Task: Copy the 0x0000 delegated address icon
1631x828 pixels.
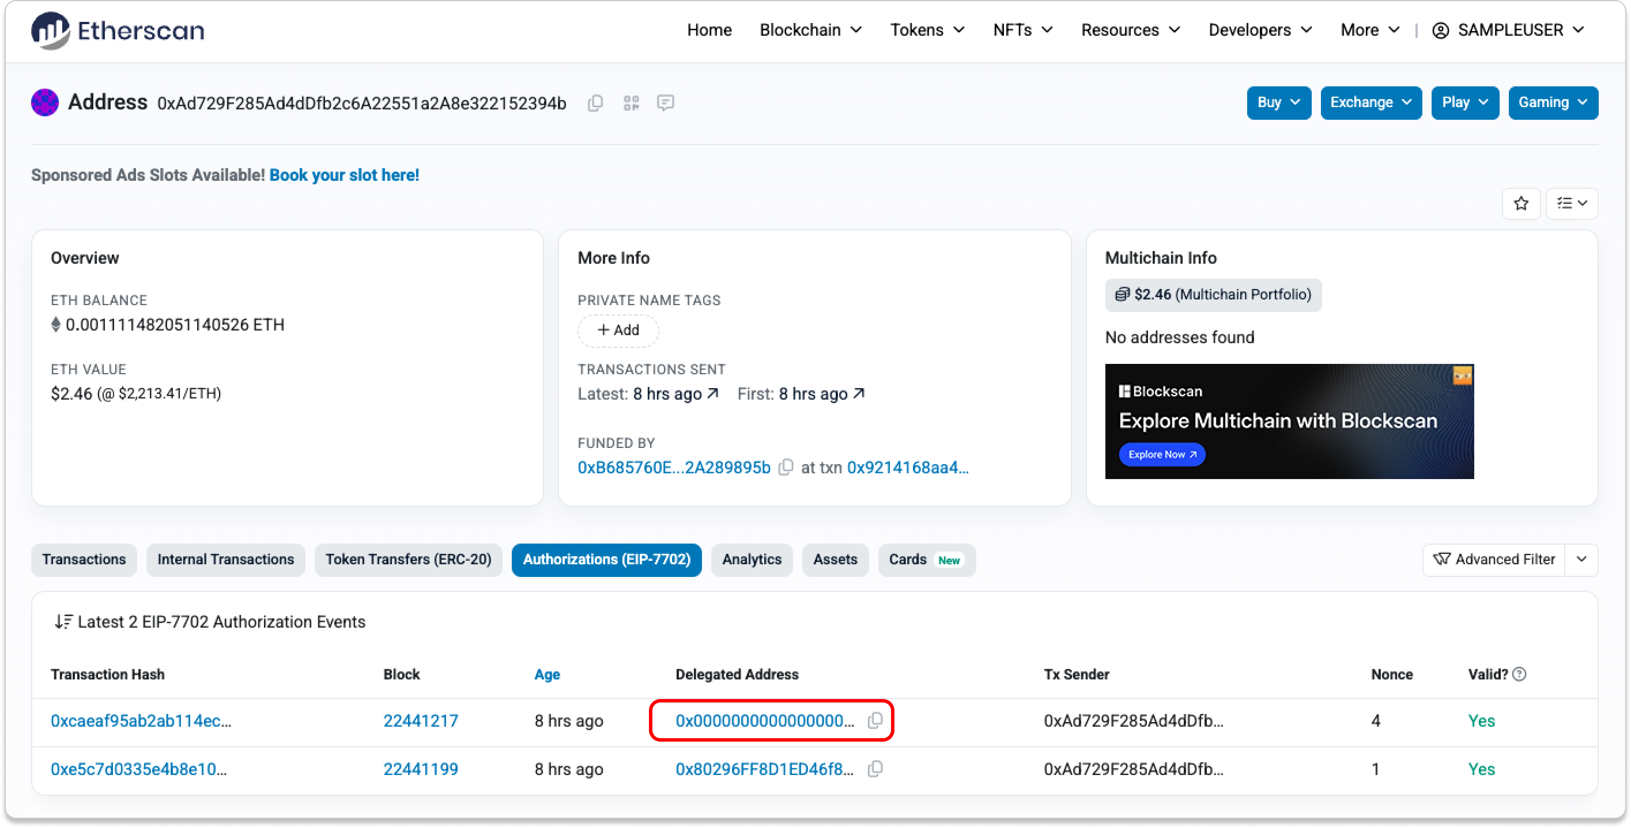Action: coord(875,720)
